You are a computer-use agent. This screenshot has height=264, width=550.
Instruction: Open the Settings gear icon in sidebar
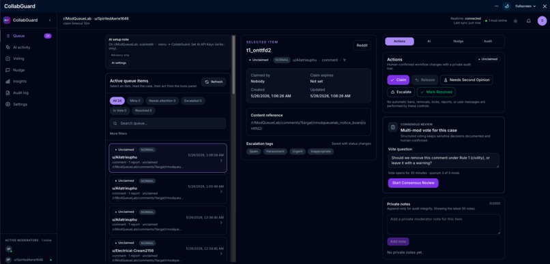click(x=8, y=104)
